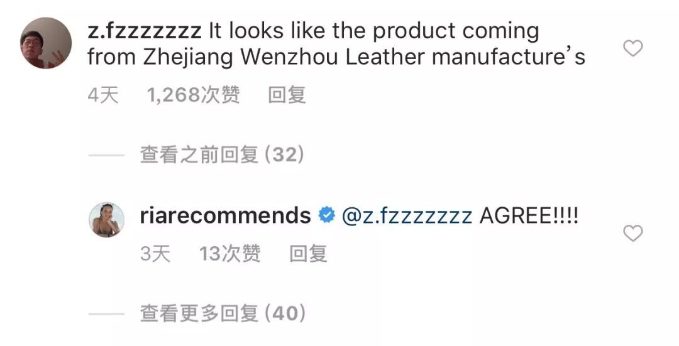Expand 查看之前回复 (32) previous replies

tap(222, 154)
